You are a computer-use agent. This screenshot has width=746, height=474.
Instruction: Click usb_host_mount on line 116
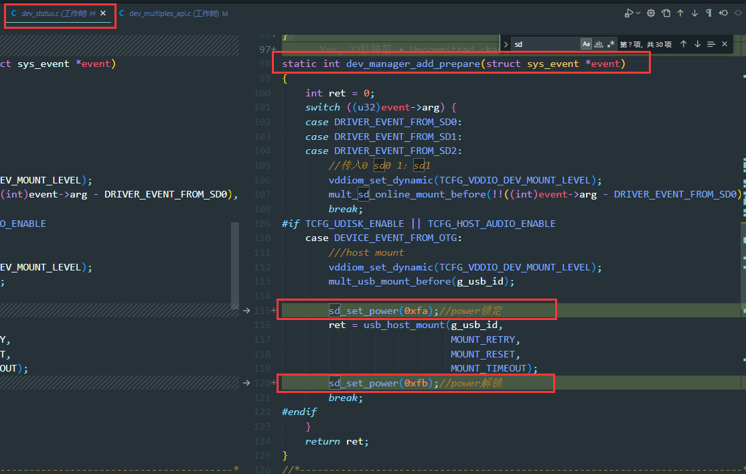coord(404,325)
